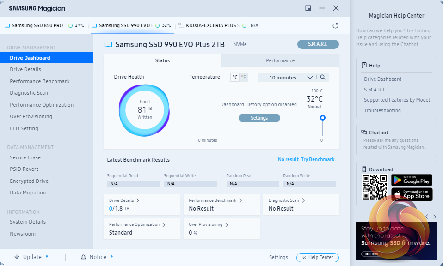Click the temperature history search magnifier icon
Screen dimensions: 443x266
click(323, 77)
